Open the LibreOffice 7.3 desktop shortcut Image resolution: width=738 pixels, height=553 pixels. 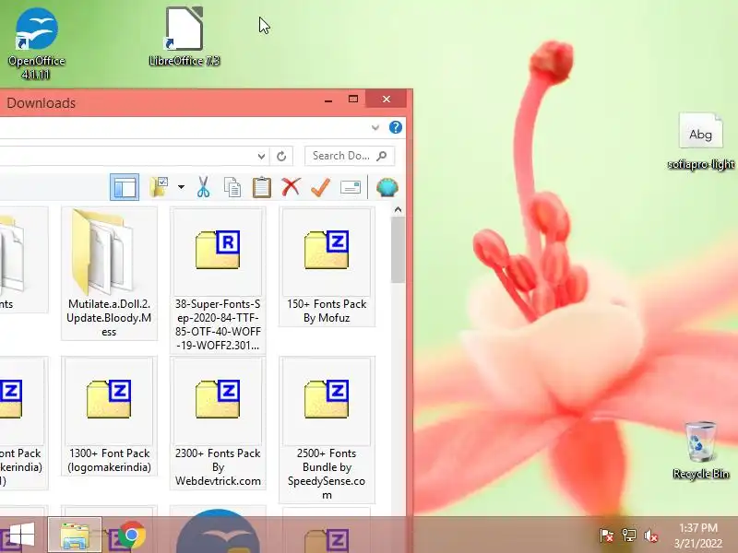point(184,37)
